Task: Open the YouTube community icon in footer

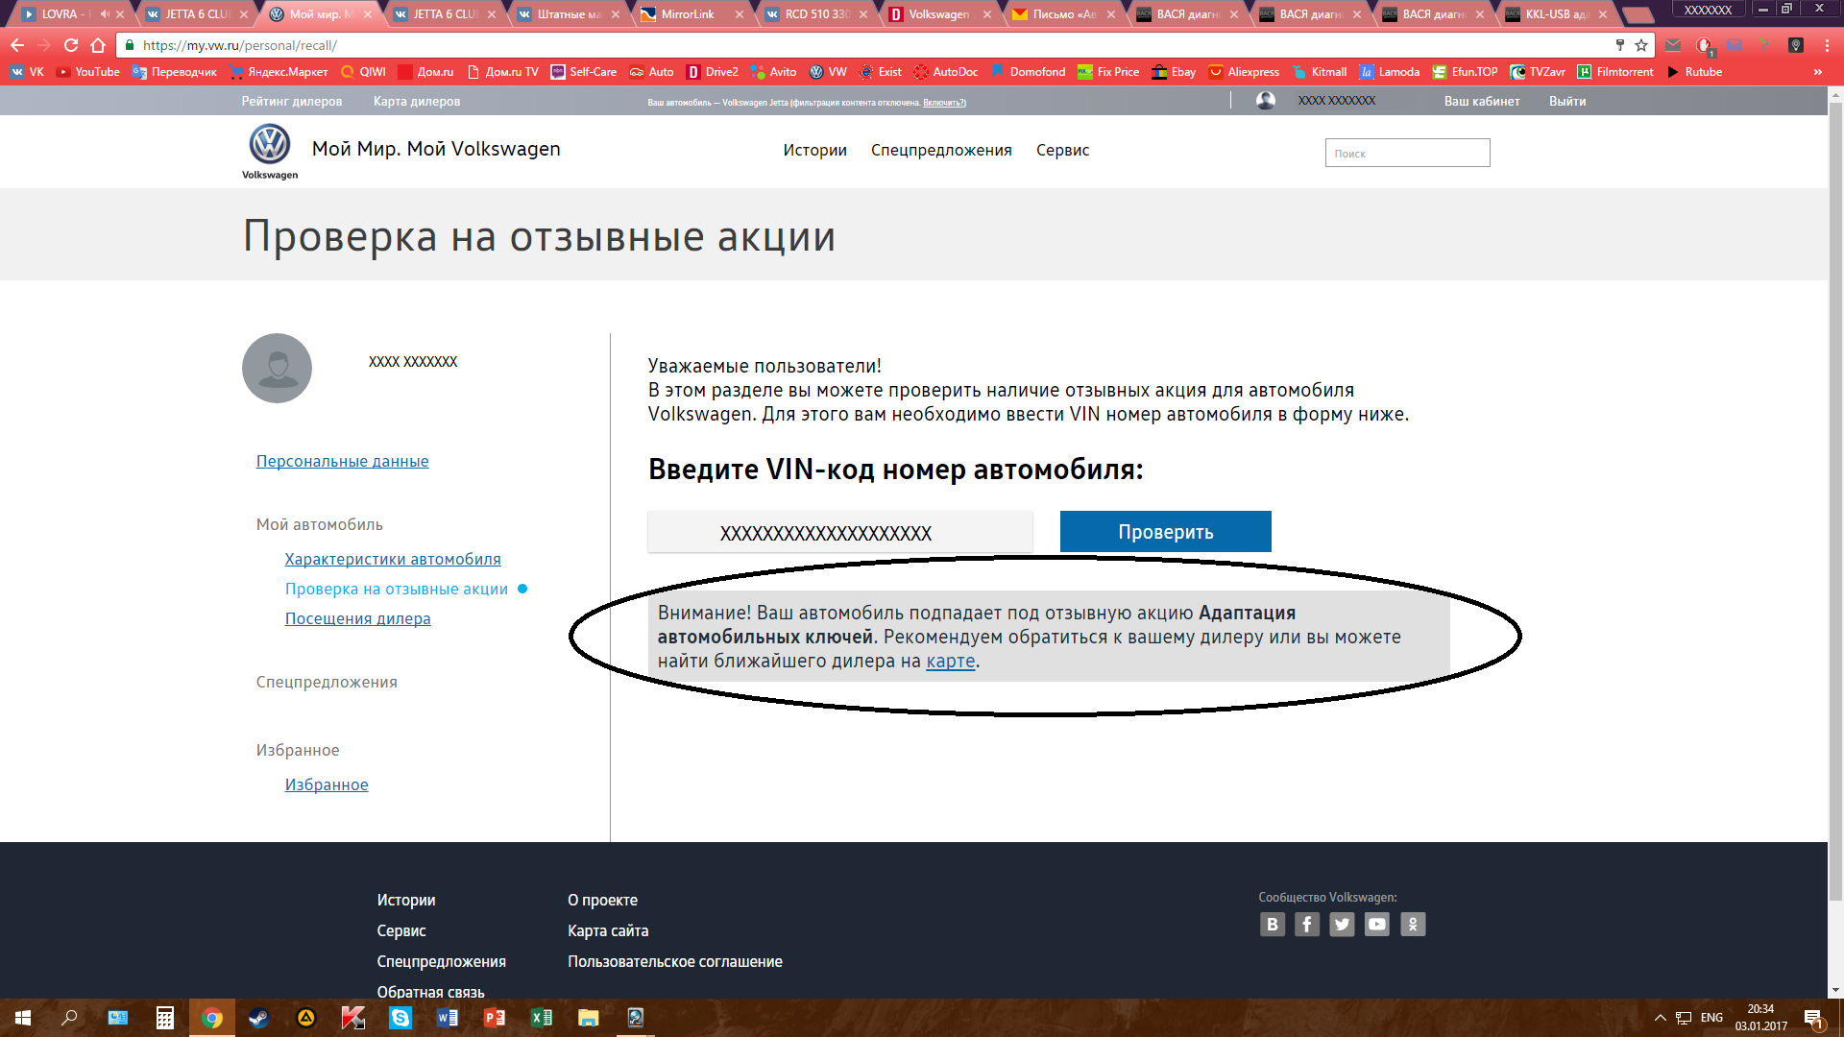Action: (1377, 924)
